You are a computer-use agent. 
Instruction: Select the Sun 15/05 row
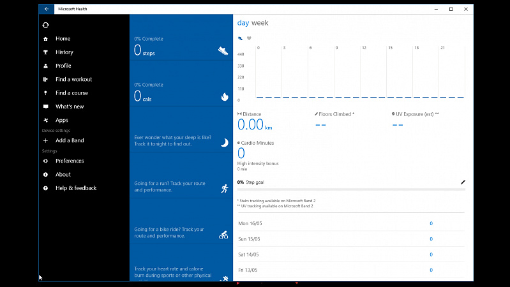(351, 239)
